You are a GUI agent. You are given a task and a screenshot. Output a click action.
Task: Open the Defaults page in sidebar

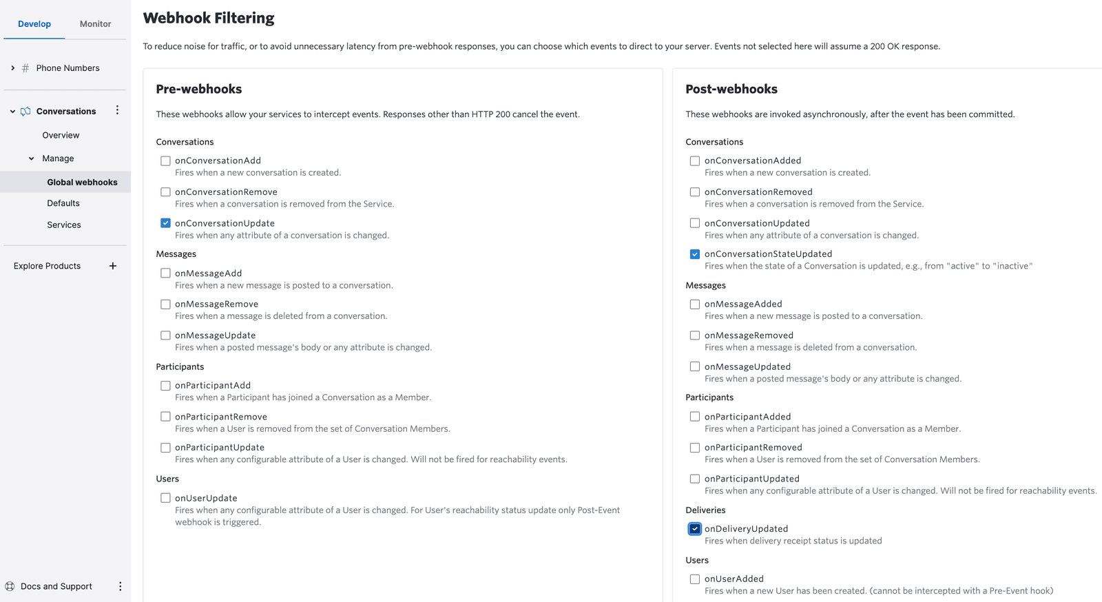63,203
